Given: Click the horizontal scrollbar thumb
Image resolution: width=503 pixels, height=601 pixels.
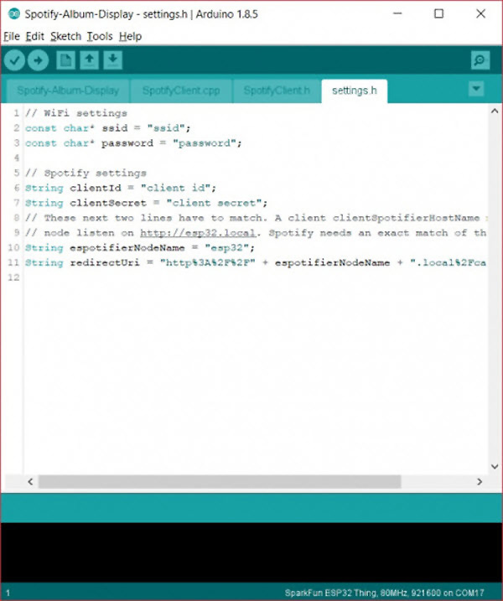Looking at the screenshot, I should (220, 481).
